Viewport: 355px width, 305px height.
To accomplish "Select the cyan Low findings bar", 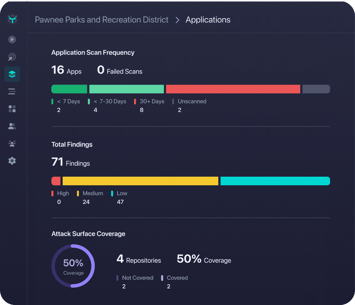I will point(275,181).
